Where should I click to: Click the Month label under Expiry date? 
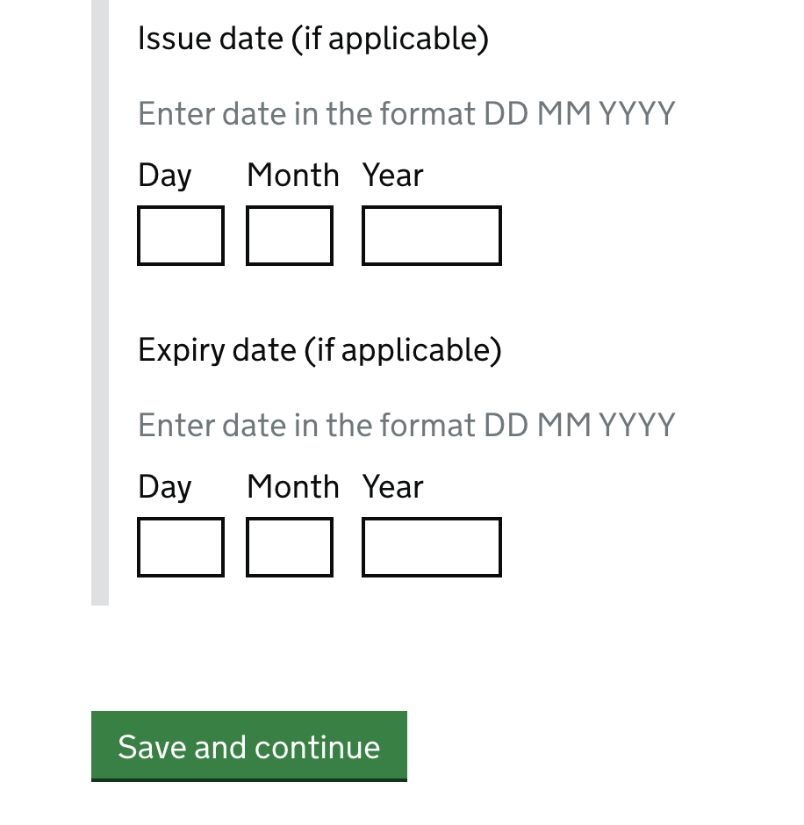tap(293, 486)
